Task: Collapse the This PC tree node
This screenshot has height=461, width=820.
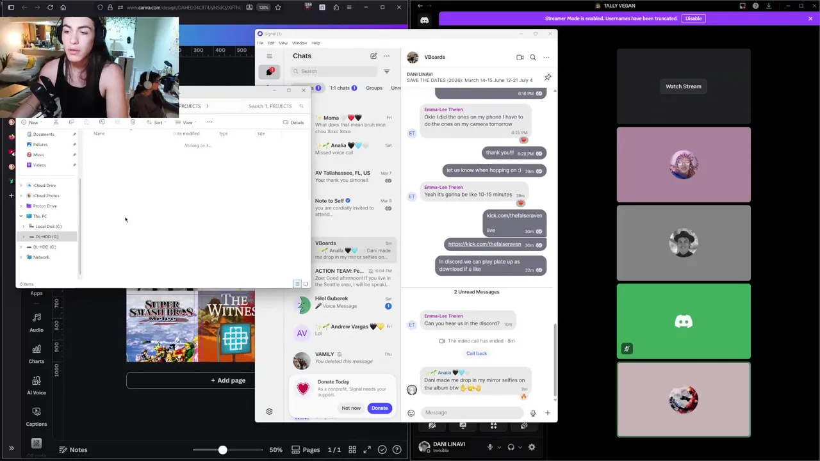Action: tap(21, 216)
